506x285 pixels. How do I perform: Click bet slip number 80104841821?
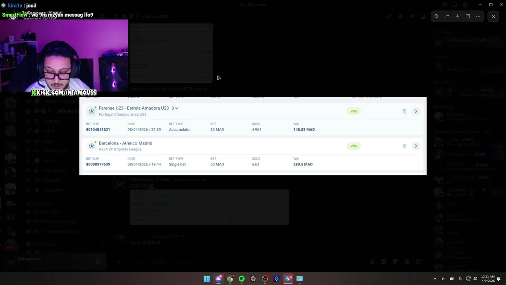click(98, 129)
